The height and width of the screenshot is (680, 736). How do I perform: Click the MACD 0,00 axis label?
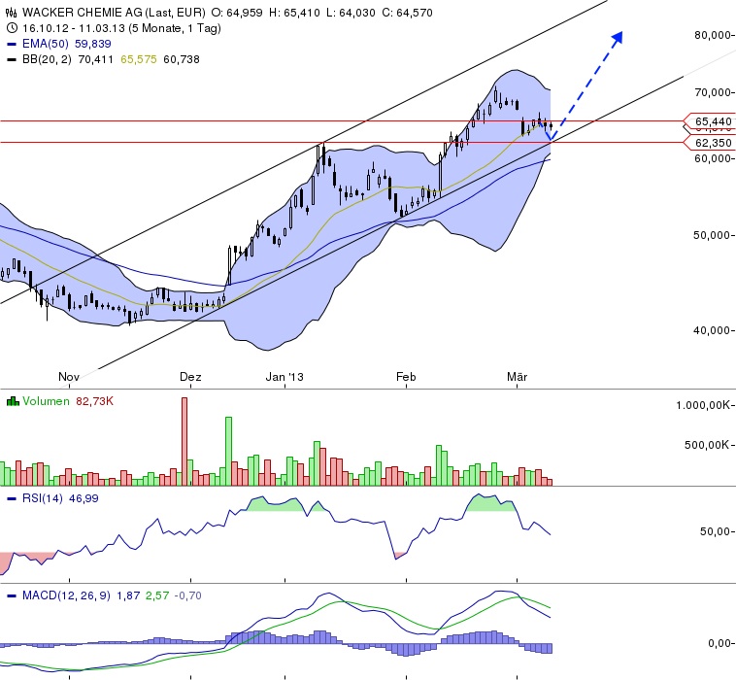[x=719, y=643]
